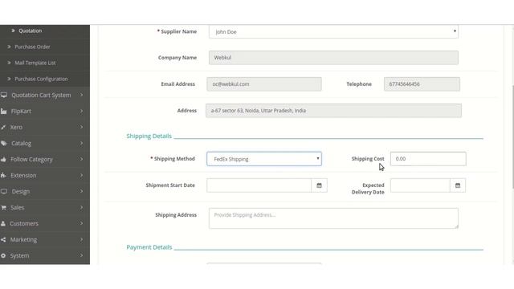Viewport: 514px width, 289px height.
Task: Click the Catalog tags icon
Action: coord(3,143)
